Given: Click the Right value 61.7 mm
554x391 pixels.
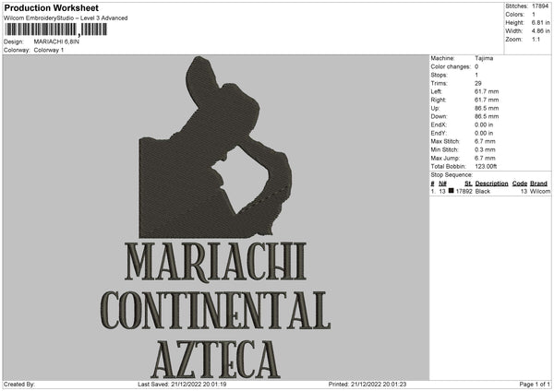Looking at the screenshot, I should (487, 101).
